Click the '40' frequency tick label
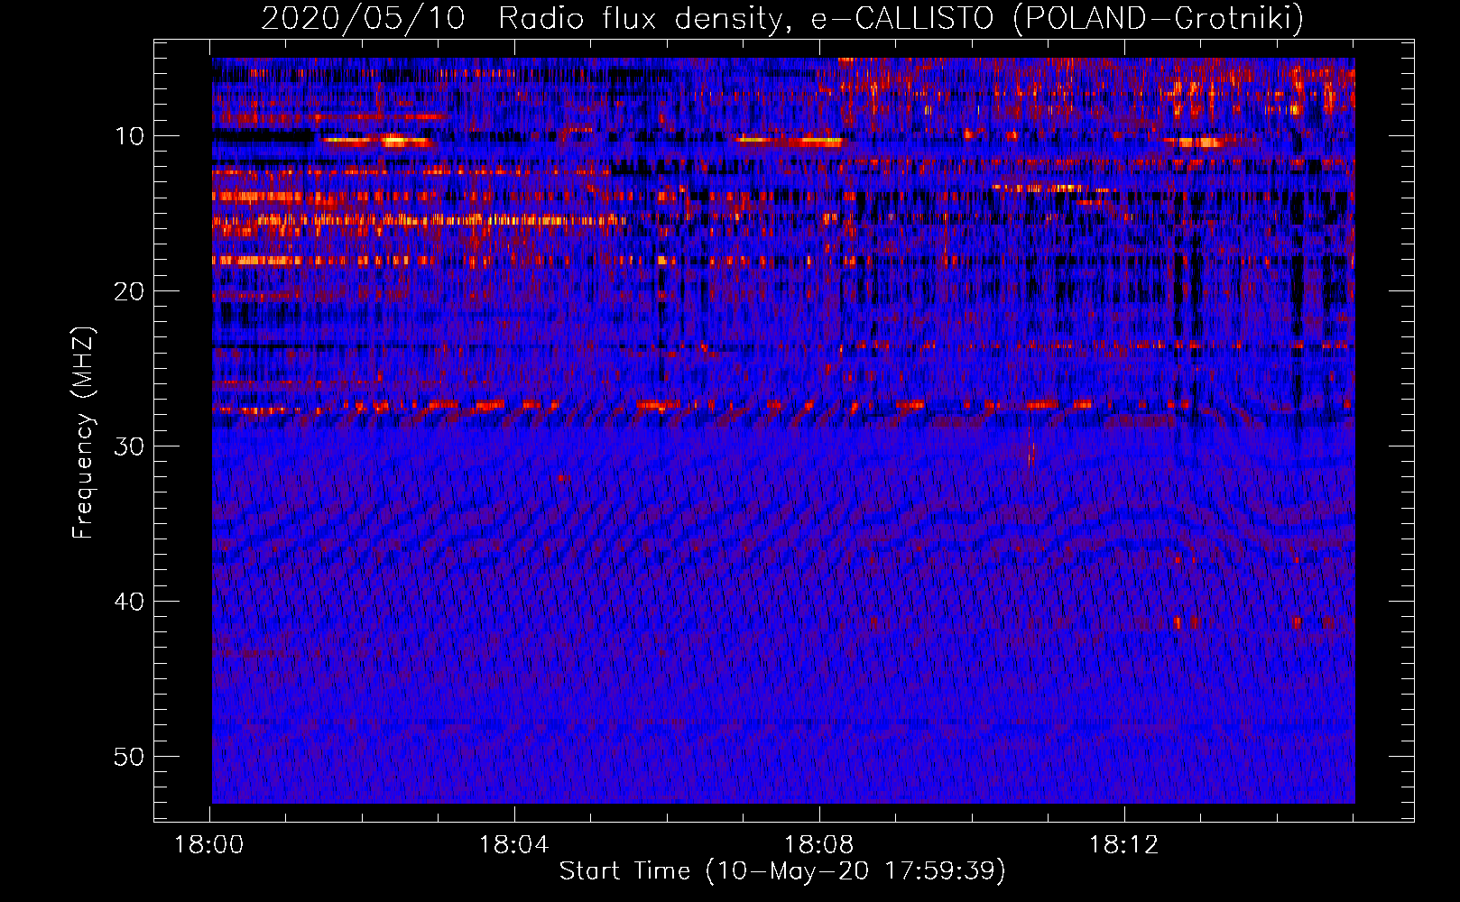Image resolution: width=1460 pixels, height=902 pixels. [130, 602]
